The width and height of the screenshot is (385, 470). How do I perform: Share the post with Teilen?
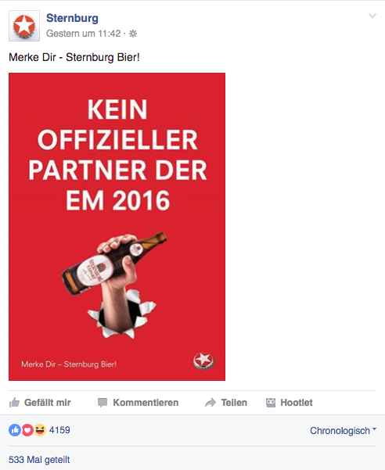pyautogui.click(x=226, y=402)
